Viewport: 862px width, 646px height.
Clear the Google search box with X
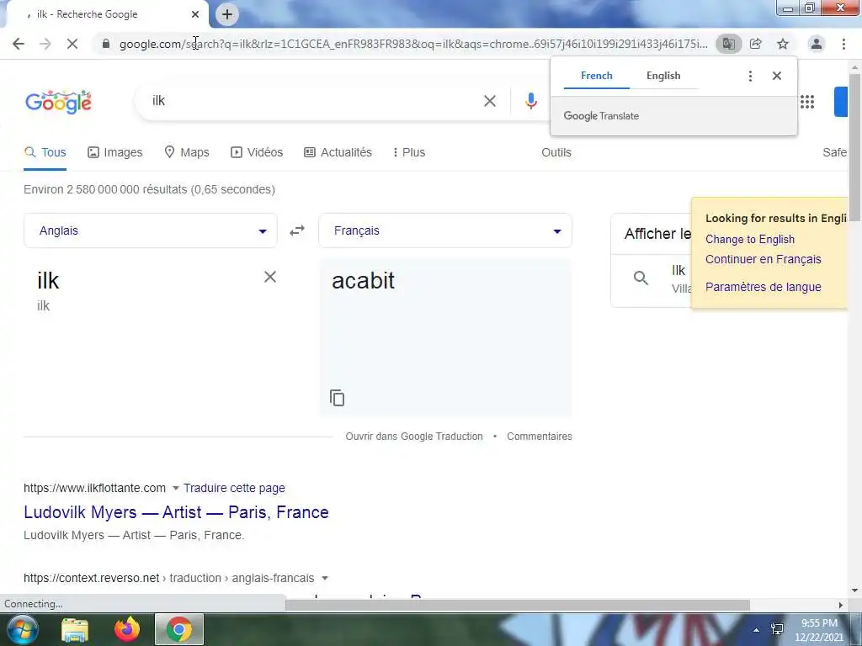[x=490, y=101]
